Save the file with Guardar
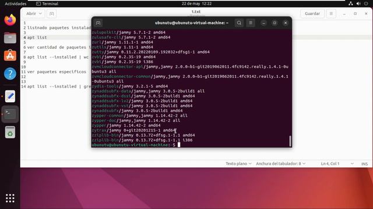This screenshot has width=373, height=209. pyautogui.click(x=312, y=14)
